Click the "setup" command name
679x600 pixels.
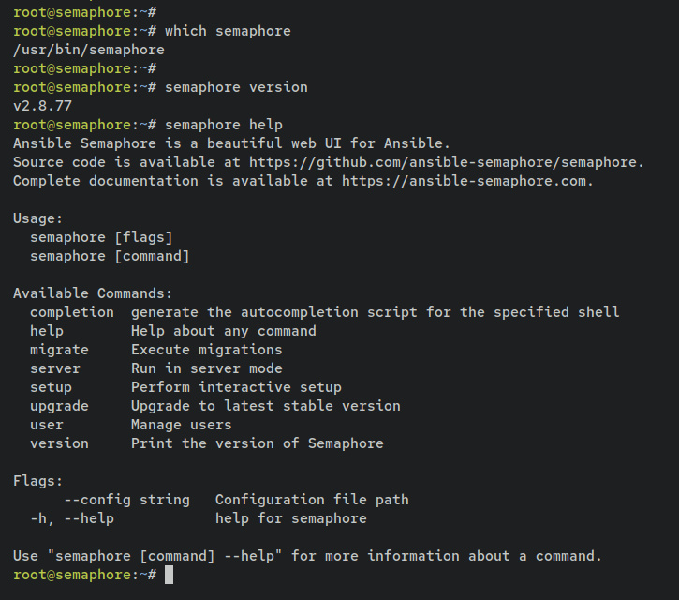pyautogui.click(x=51, y=387)
